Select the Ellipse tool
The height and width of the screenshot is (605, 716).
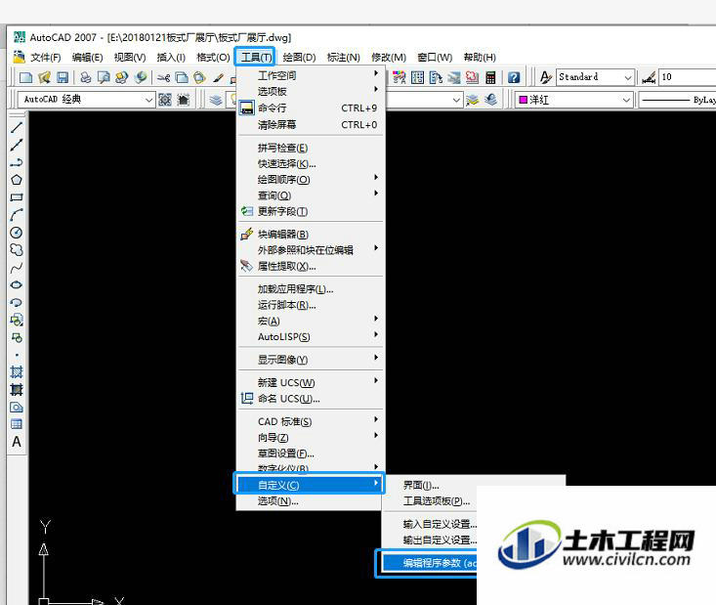click(17, 284)
